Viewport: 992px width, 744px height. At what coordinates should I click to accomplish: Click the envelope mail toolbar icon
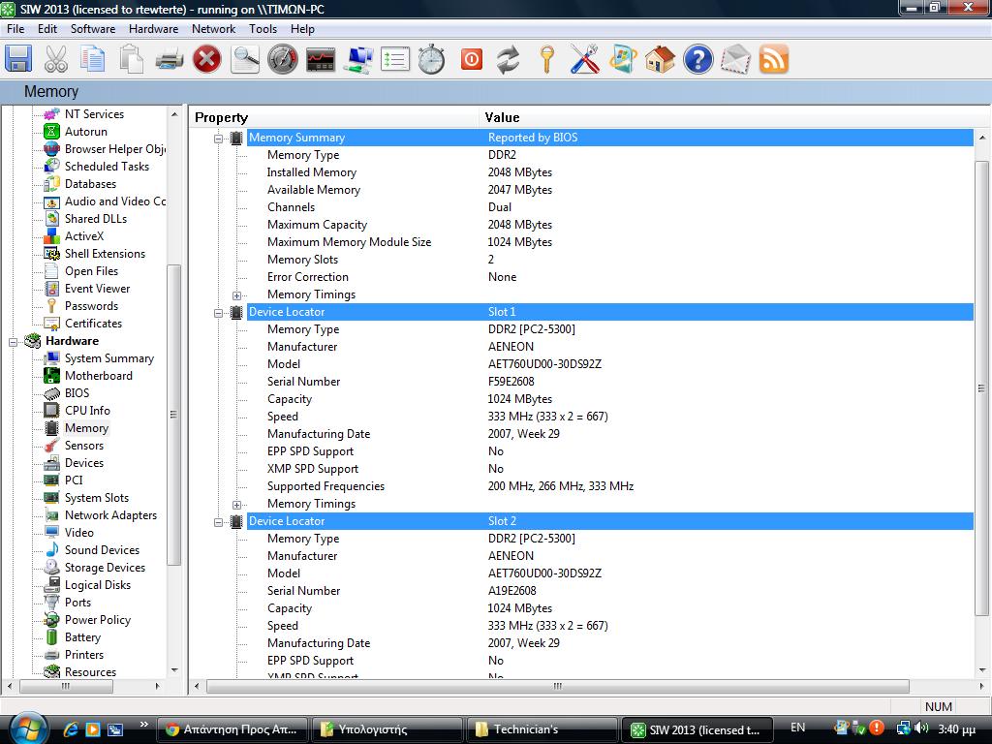736,59
